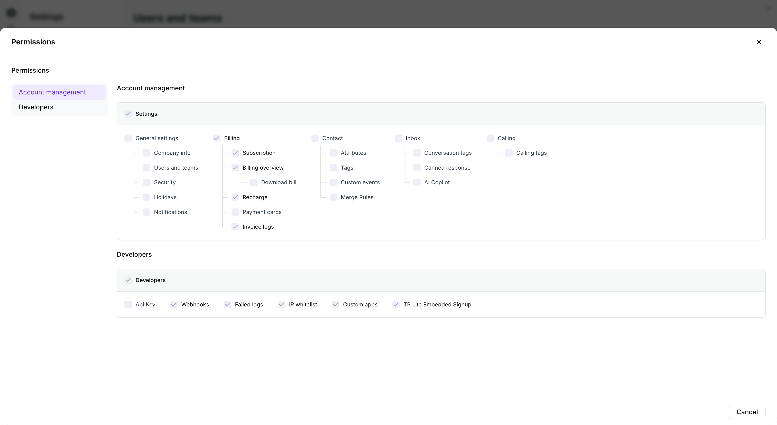Uncheck the Webhooks checkbox
This screenshot has width=777, height=425.
click(174, 305)
